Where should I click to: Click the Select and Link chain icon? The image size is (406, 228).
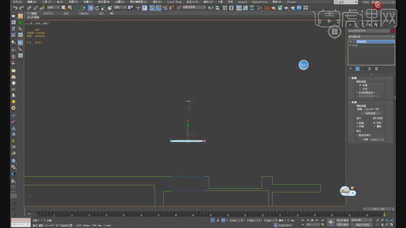click(x=29, y=8)
